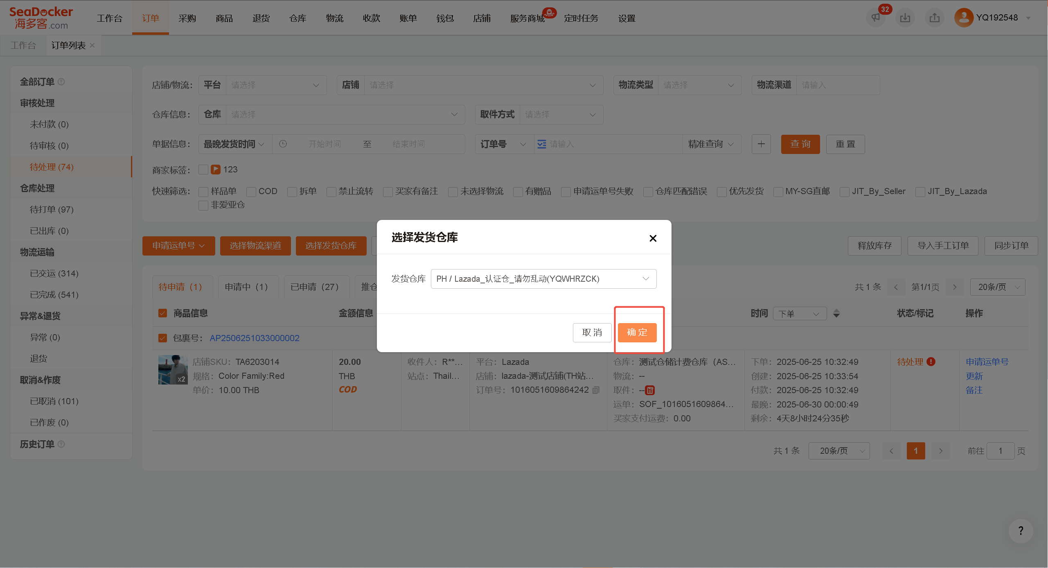Viewport: 1048px width, 568px height.
Task: Copy the order number with copy icon
Action: [x=596, y=390]
